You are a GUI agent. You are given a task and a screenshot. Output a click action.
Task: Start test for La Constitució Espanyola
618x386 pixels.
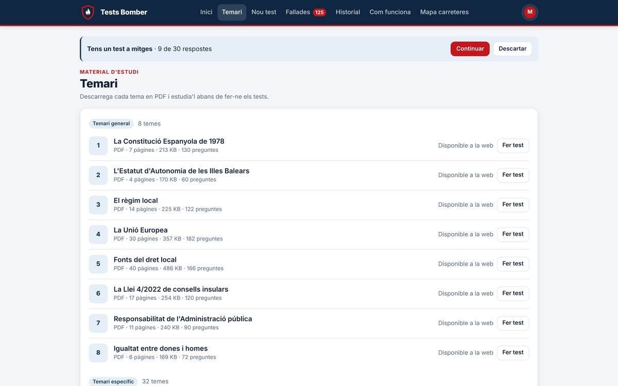(513, 146)
